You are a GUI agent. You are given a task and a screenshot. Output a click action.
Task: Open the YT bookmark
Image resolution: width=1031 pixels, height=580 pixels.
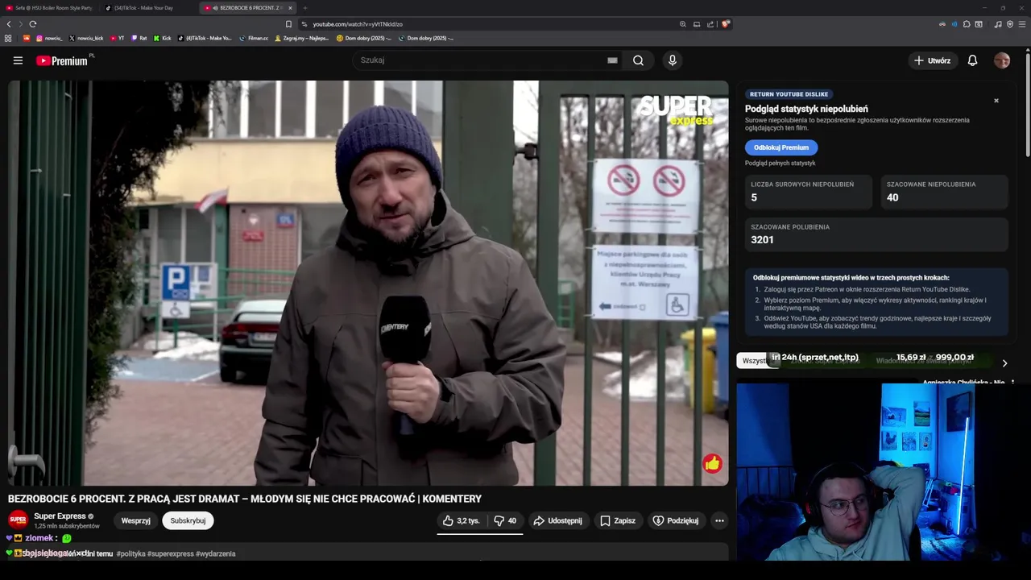pos(118,38)
